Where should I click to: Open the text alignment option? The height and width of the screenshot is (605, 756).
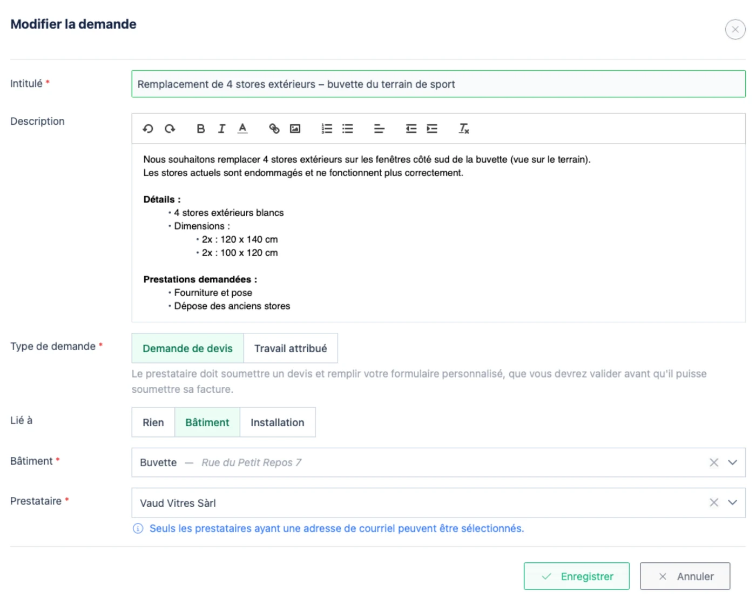[x=379, y=129]
